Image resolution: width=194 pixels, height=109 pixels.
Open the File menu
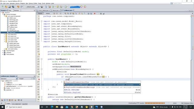1,3
